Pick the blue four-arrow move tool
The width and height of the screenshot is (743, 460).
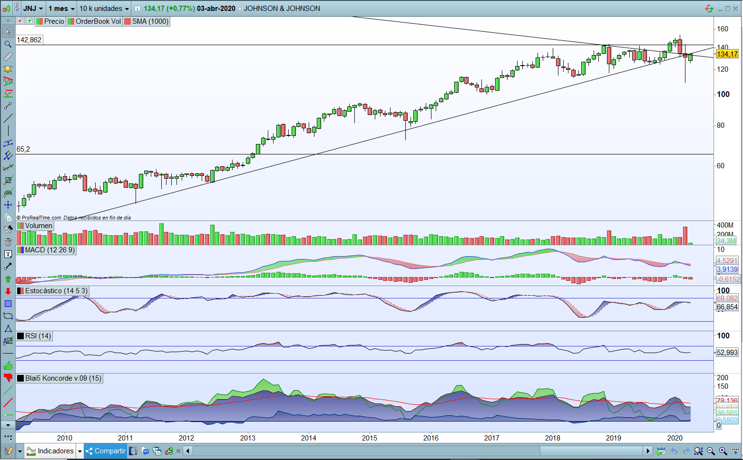click(8, 205)
